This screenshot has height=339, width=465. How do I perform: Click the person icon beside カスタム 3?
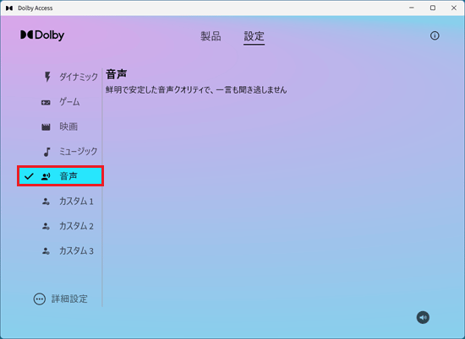tap(46, 251)
